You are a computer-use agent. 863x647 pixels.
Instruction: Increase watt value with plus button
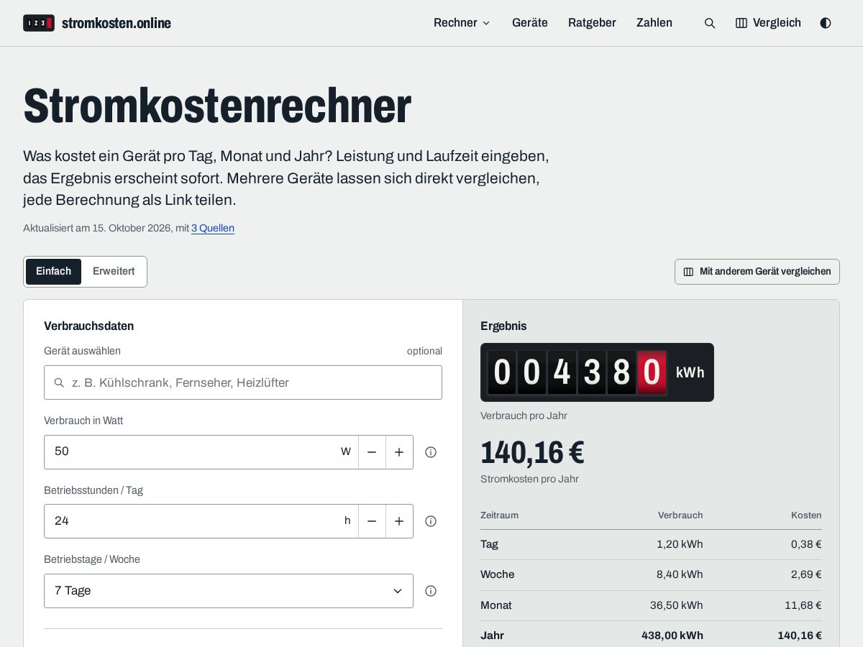click(x=399, y=452)
